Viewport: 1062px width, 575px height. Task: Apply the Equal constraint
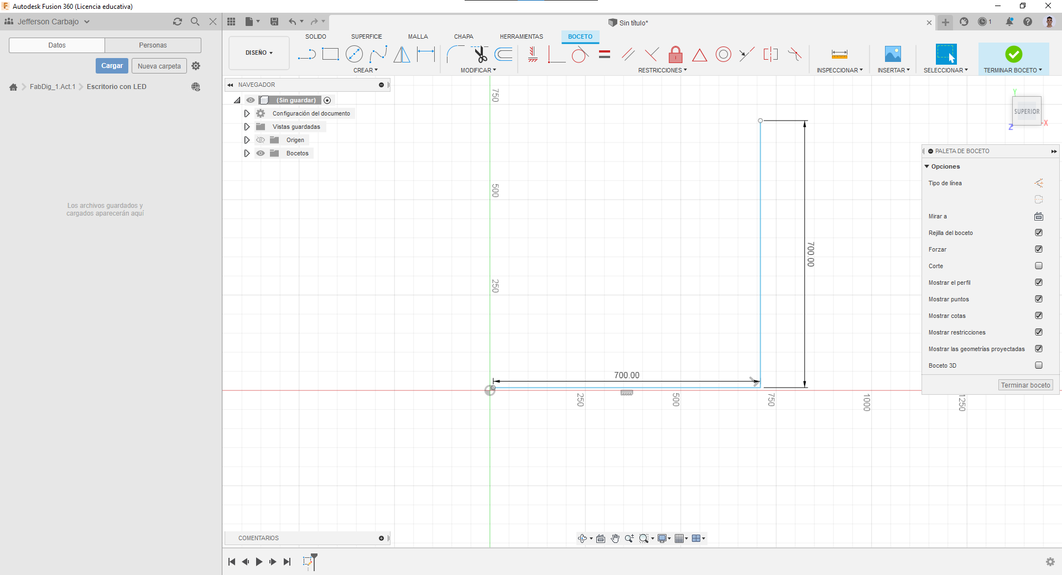(605, 54)
